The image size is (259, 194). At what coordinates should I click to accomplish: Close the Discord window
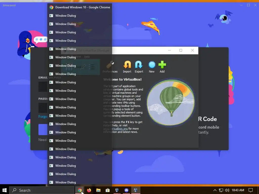[x=255, y=5]
